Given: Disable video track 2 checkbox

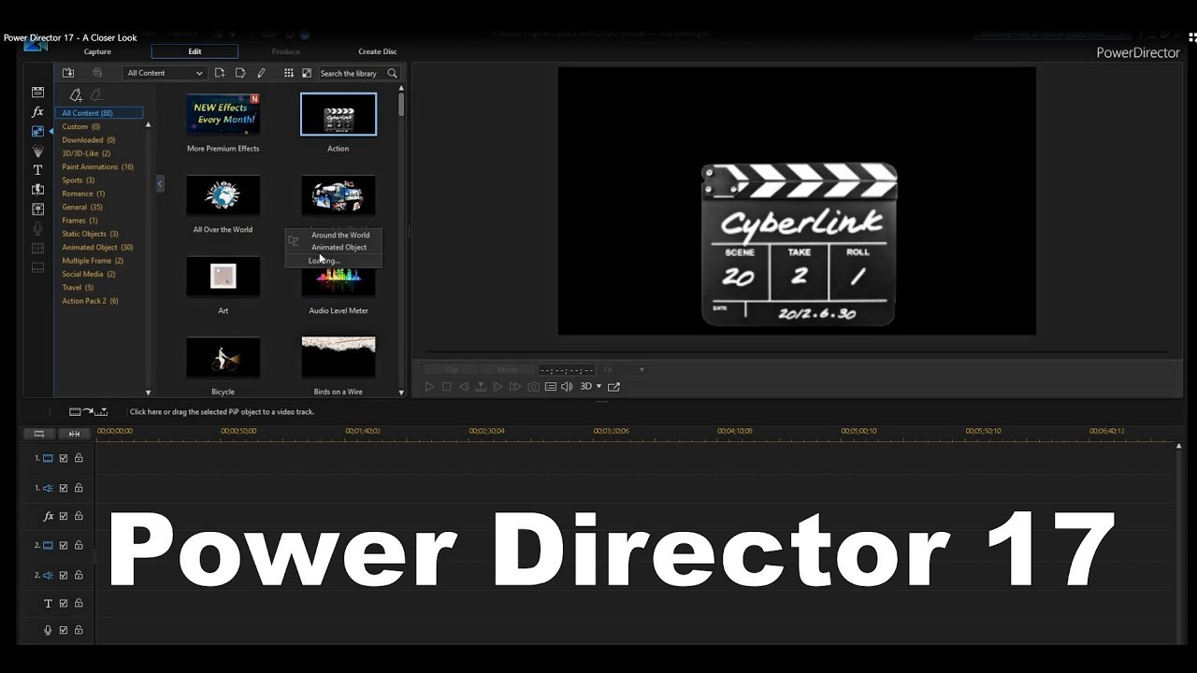Looking at the screenshot, I should coord(64,545).
